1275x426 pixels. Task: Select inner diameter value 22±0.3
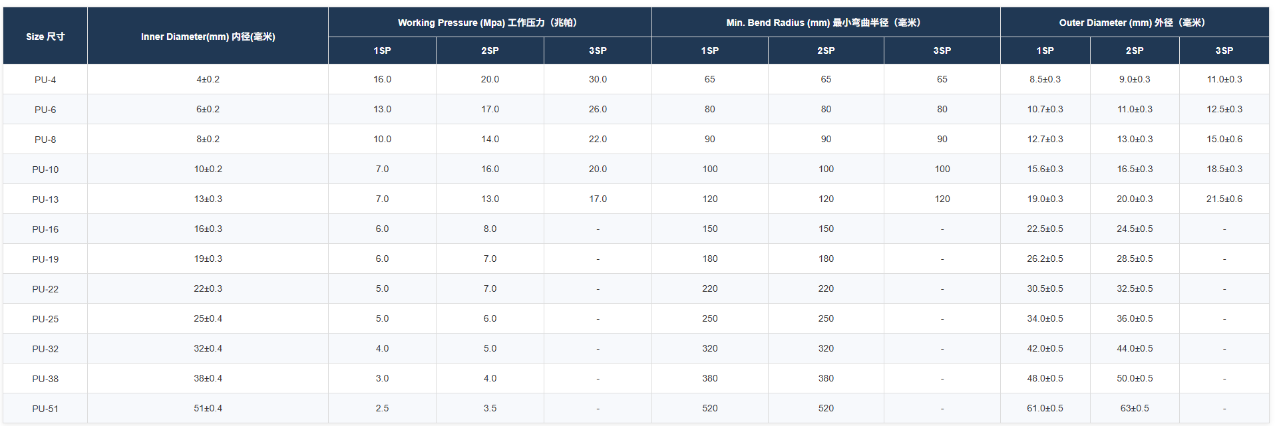tap(208, 288)
